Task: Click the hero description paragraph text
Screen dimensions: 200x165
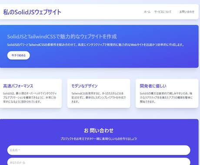Action: click(x=96, y=45)
